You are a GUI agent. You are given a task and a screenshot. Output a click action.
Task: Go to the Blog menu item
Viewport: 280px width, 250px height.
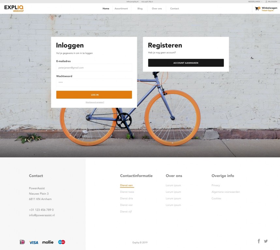pyautogui.click(x=140, y=8)
